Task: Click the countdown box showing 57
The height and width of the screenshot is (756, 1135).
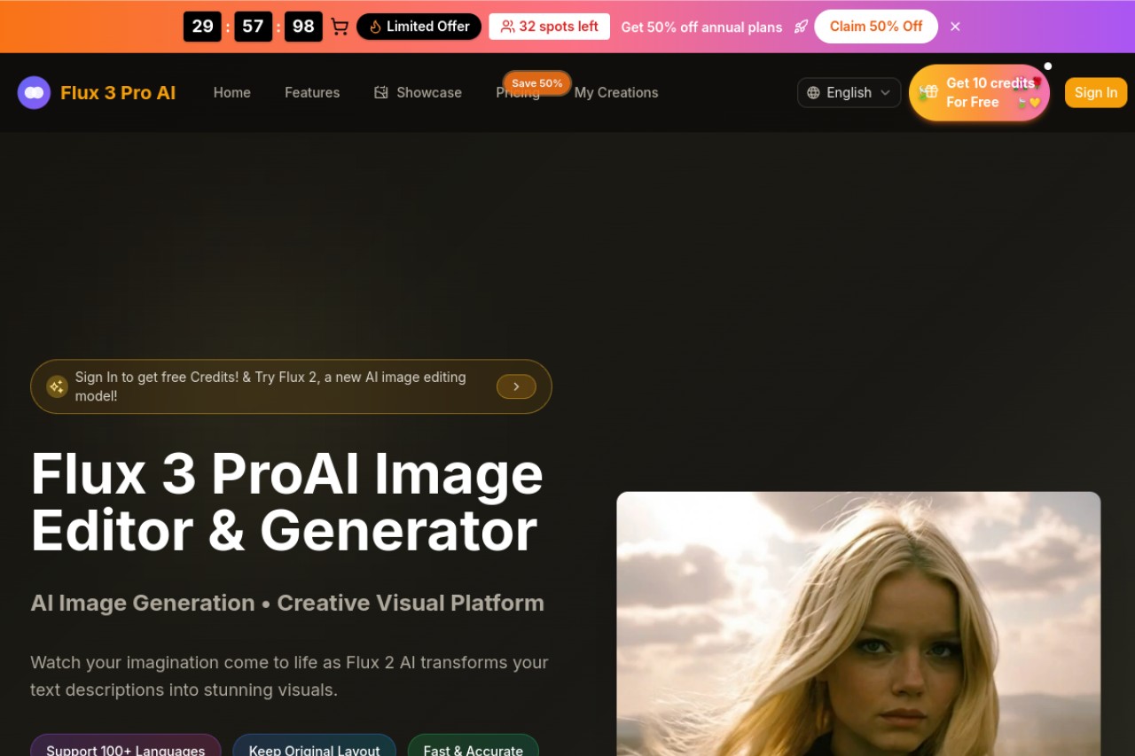Action: 253,27
